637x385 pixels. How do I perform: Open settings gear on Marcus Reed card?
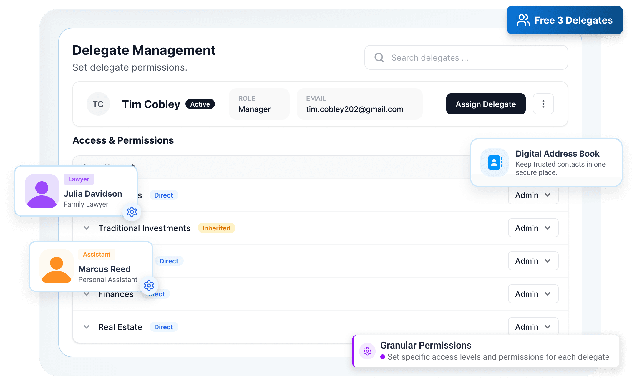click(x=149, y=285)
